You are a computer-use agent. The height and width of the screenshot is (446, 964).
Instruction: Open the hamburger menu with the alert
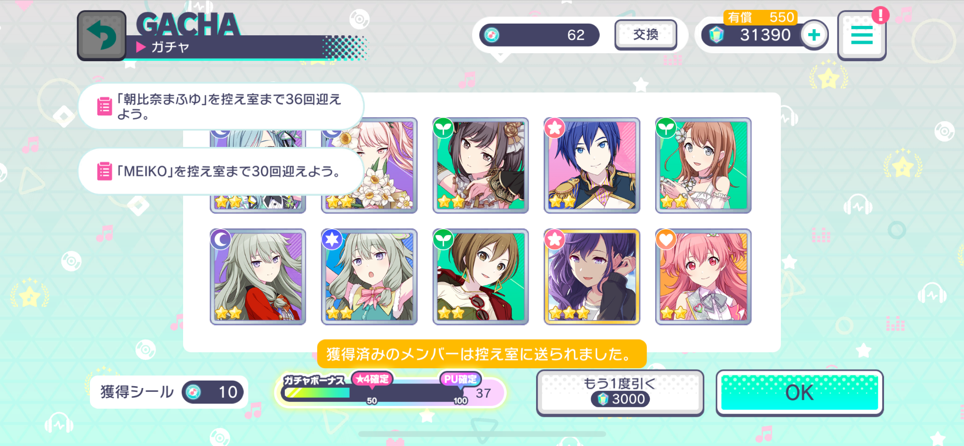pos(862,36)
